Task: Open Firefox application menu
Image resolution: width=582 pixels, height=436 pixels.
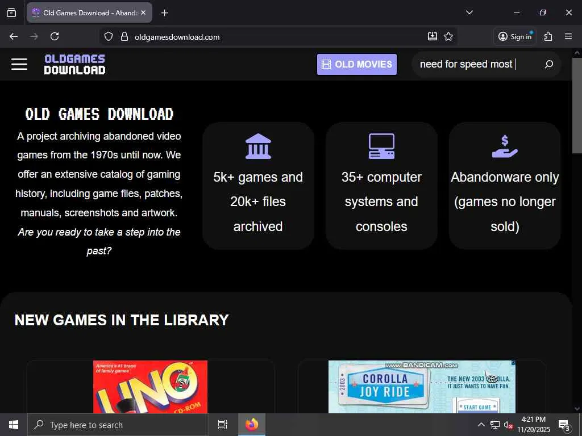Action: pyautogui.click(x=568, y=36)
